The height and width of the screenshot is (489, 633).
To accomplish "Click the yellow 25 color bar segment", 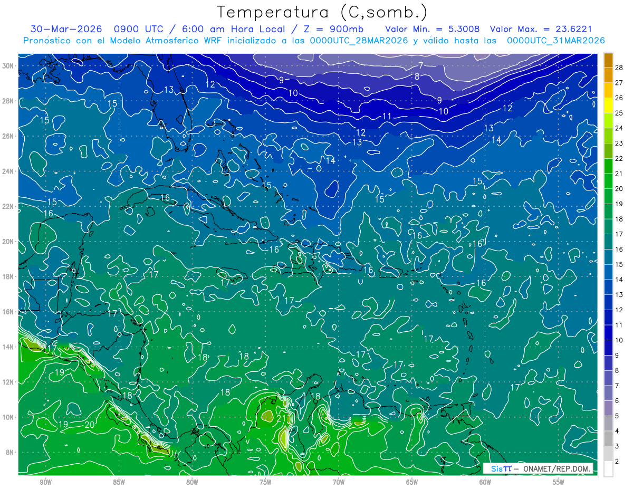I will (608, 106).
